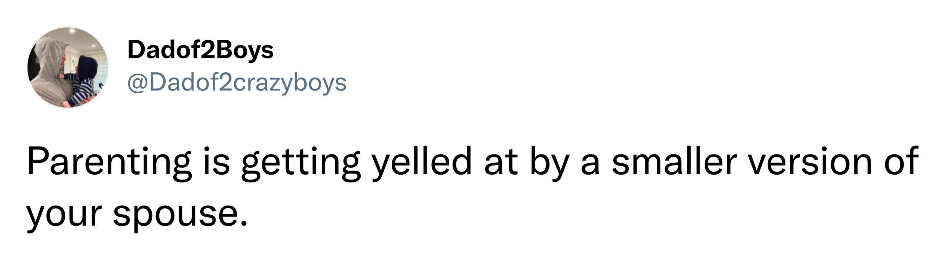Open the @Dadof2crazyboys handle link

237,83
